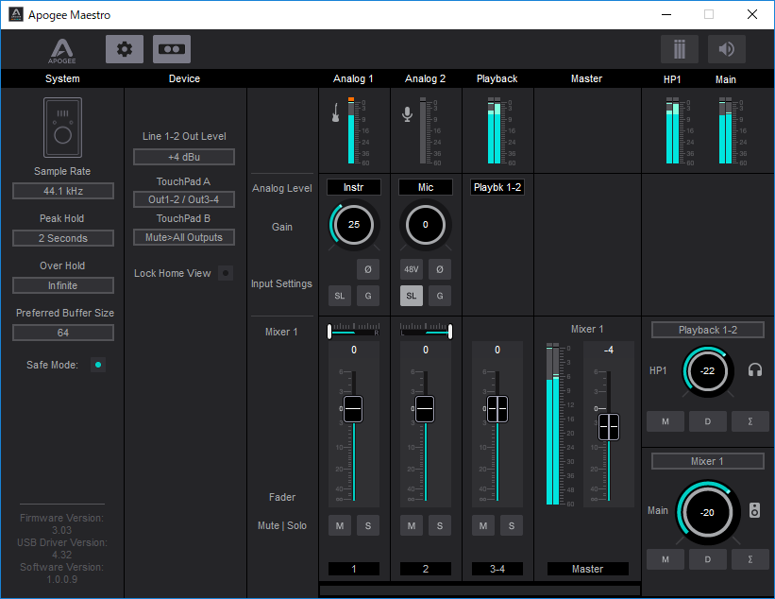Sum Main output to mono
775x599 pixels.
[750, 559]
